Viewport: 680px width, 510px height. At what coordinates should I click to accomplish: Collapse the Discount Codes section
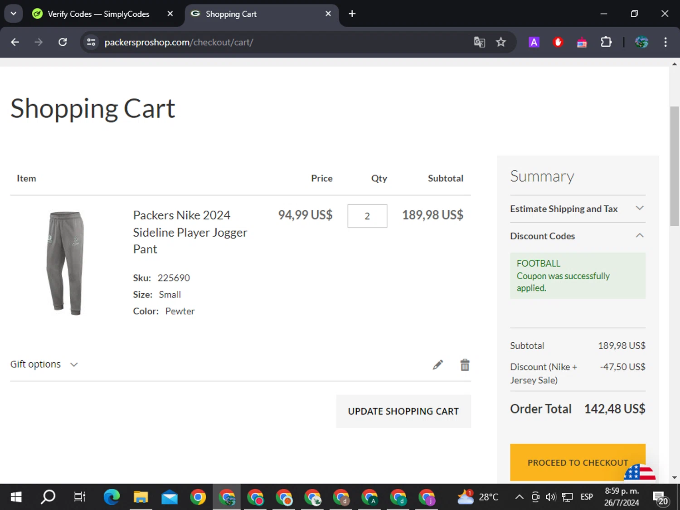[x=578, y=236]
